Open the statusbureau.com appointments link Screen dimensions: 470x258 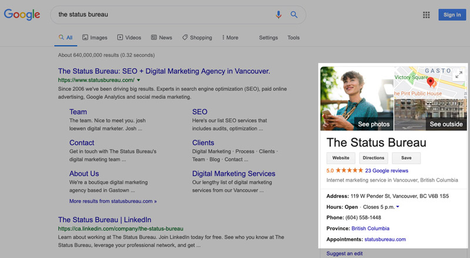click(385, 239)
